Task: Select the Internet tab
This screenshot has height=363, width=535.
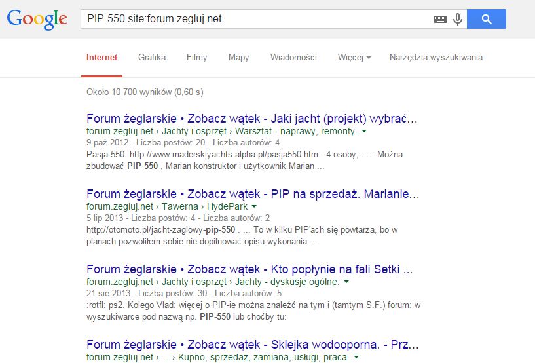Action: pyautogui.click(x=101, y=58)
